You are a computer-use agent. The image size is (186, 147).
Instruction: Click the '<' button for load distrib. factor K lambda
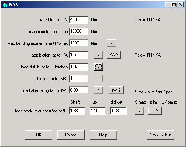pyautogui.click(x=98, y=67)
